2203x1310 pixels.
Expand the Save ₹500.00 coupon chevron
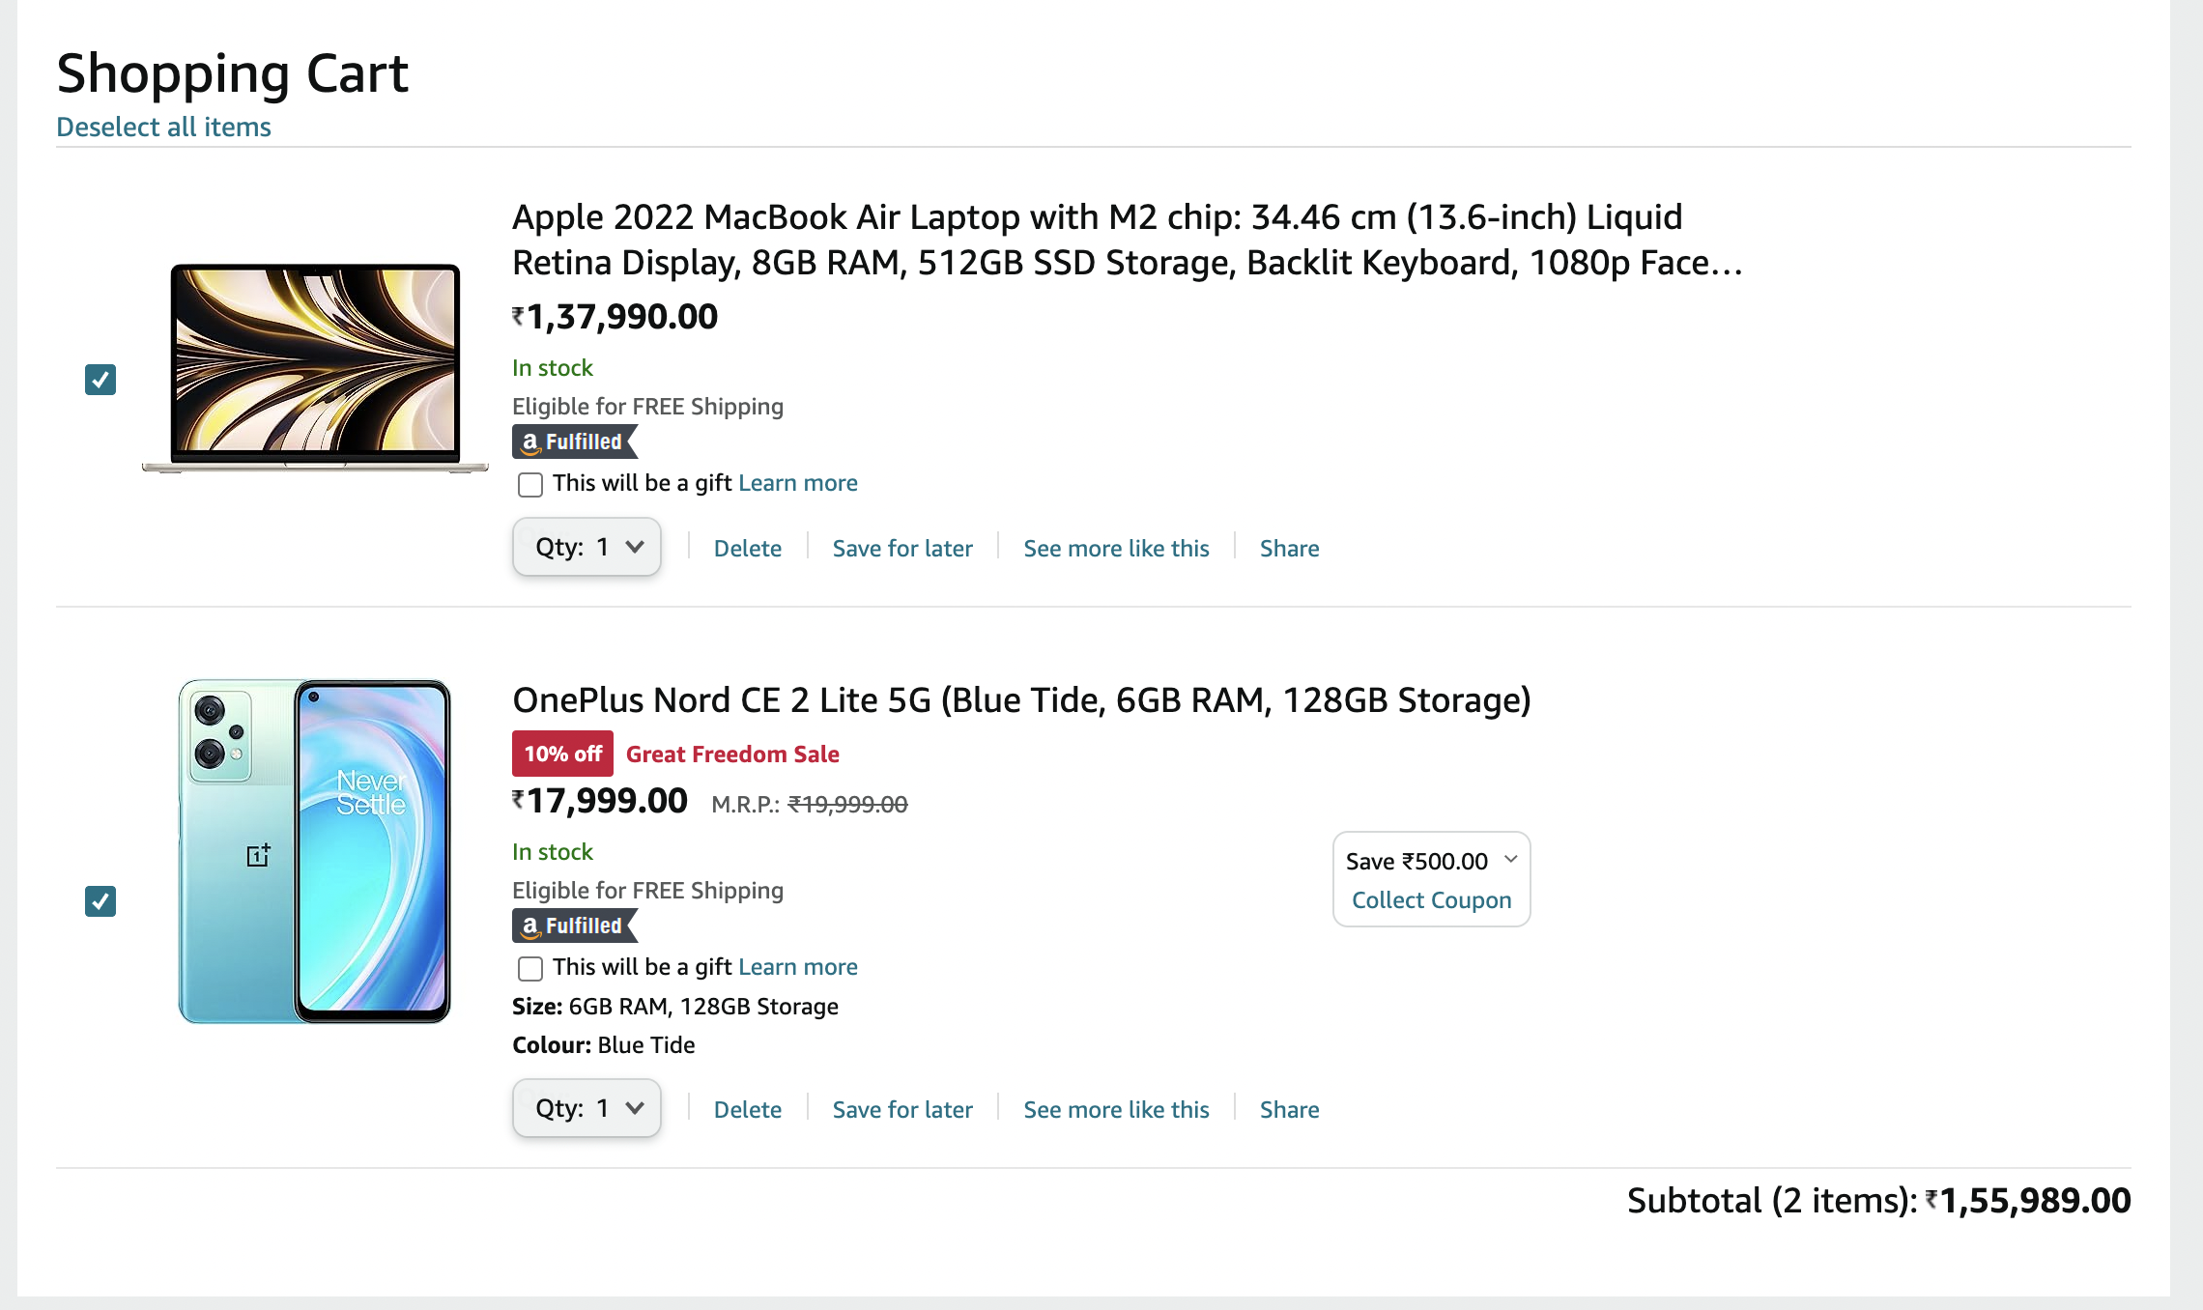[1511, 860]
